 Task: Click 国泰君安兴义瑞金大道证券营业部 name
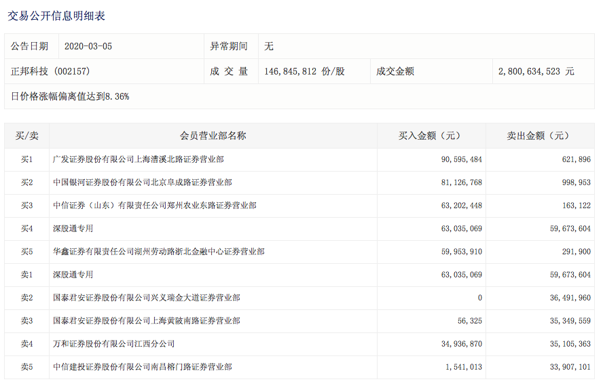[147, 298]
